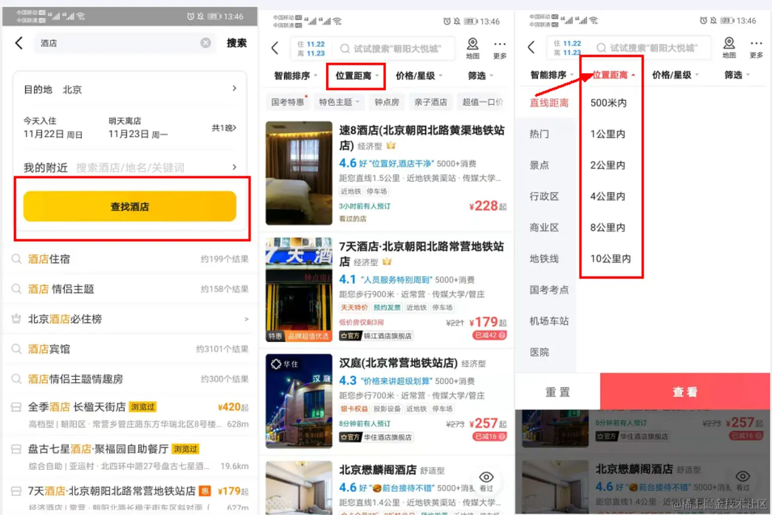Tap the 锦江酒店旗舰店 official store tag
The width and height of the screenshot is (772, 515).
click(376, 336)
